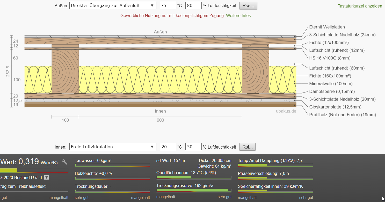Select the inside humidity field showing 50
This screenshot has height=202, width=385.
pyautogui.click(x=193, y=147)
